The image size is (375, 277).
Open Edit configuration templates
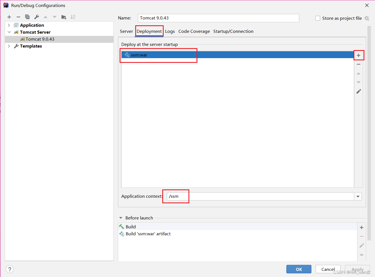click(37, 17)
